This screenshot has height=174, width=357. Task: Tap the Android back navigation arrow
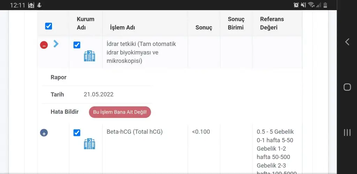click(x=347, y=42)
